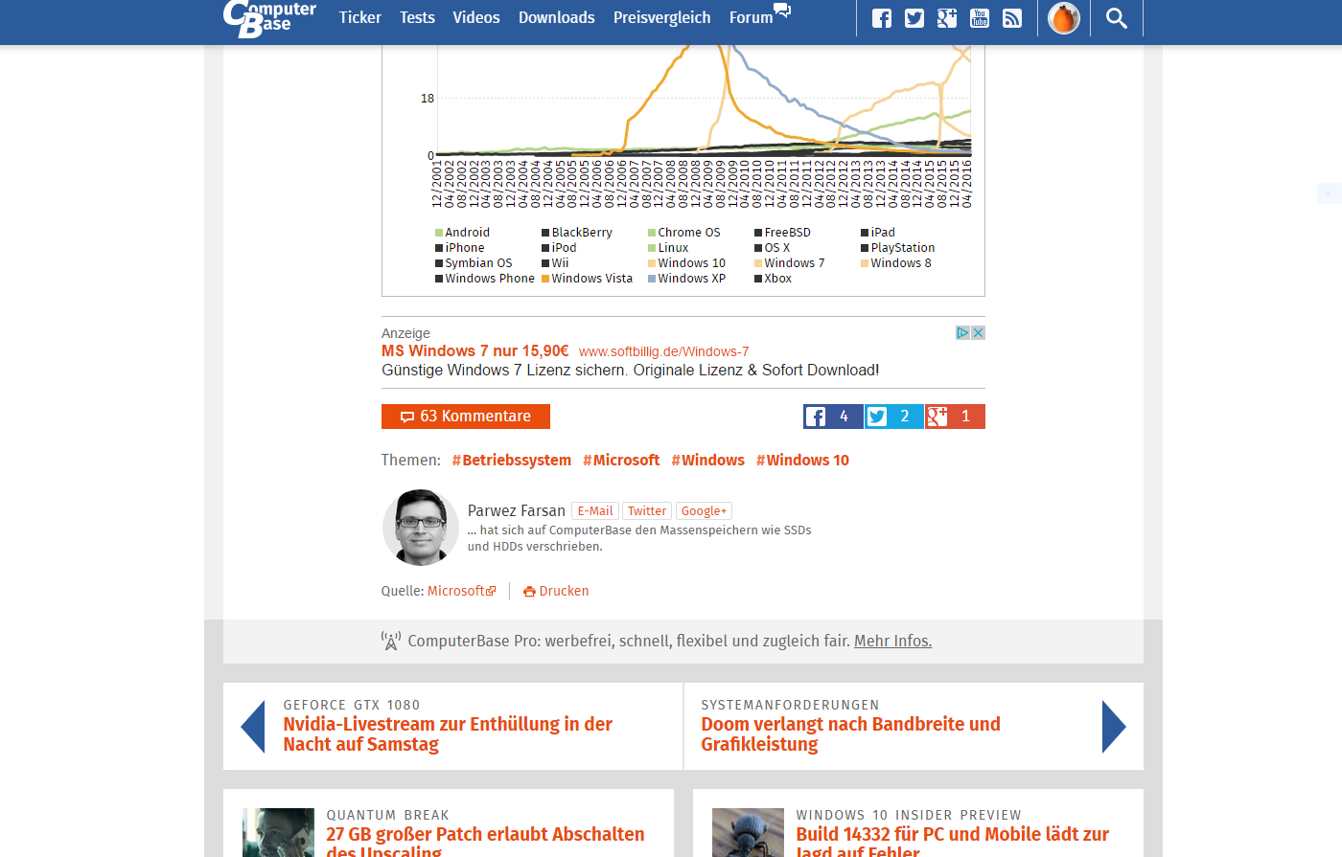Open the #Microsoft topic tag
This screenshot has width=1342, height=857.
pyautogui.click(x=621, y=461)
